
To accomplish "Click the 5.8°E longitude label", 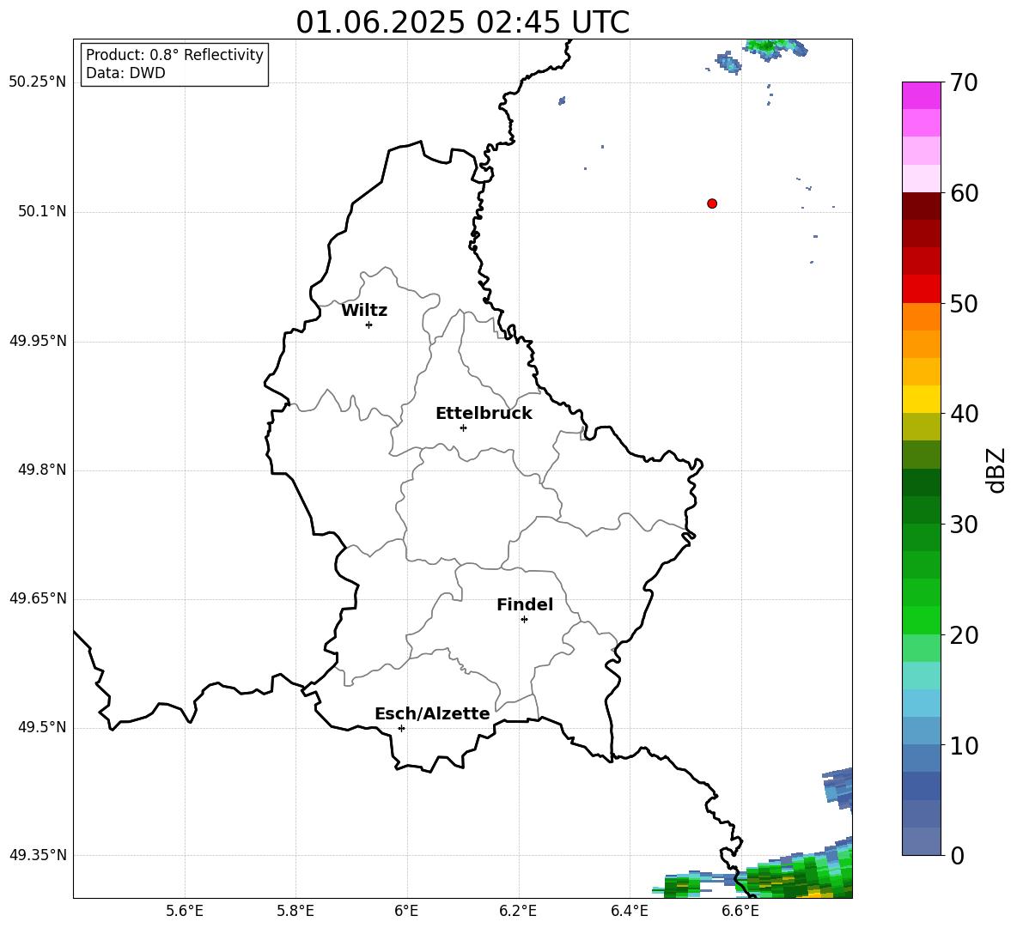I will coord(295,911).
